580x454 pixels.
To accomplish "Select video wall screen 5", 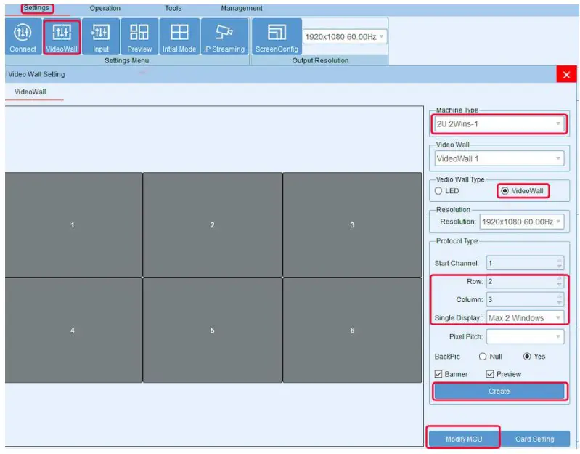I will [213, 330].
